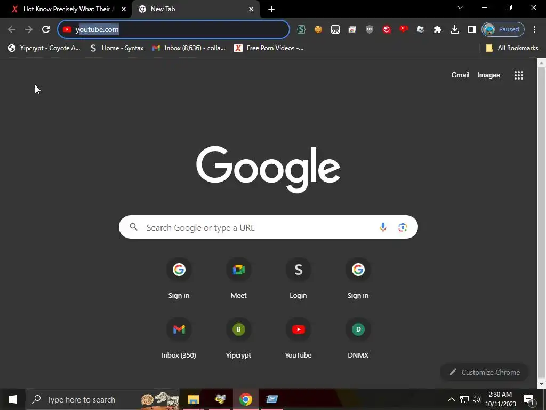Click the Search Google or type a URL box

pos(268,227)
